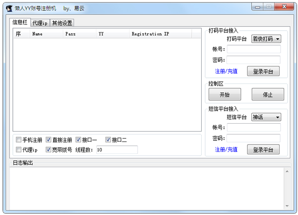Open 注册/充值 link under 打码平台接入
The width and height of the screenshot is (298, 215).
(226, 71)
